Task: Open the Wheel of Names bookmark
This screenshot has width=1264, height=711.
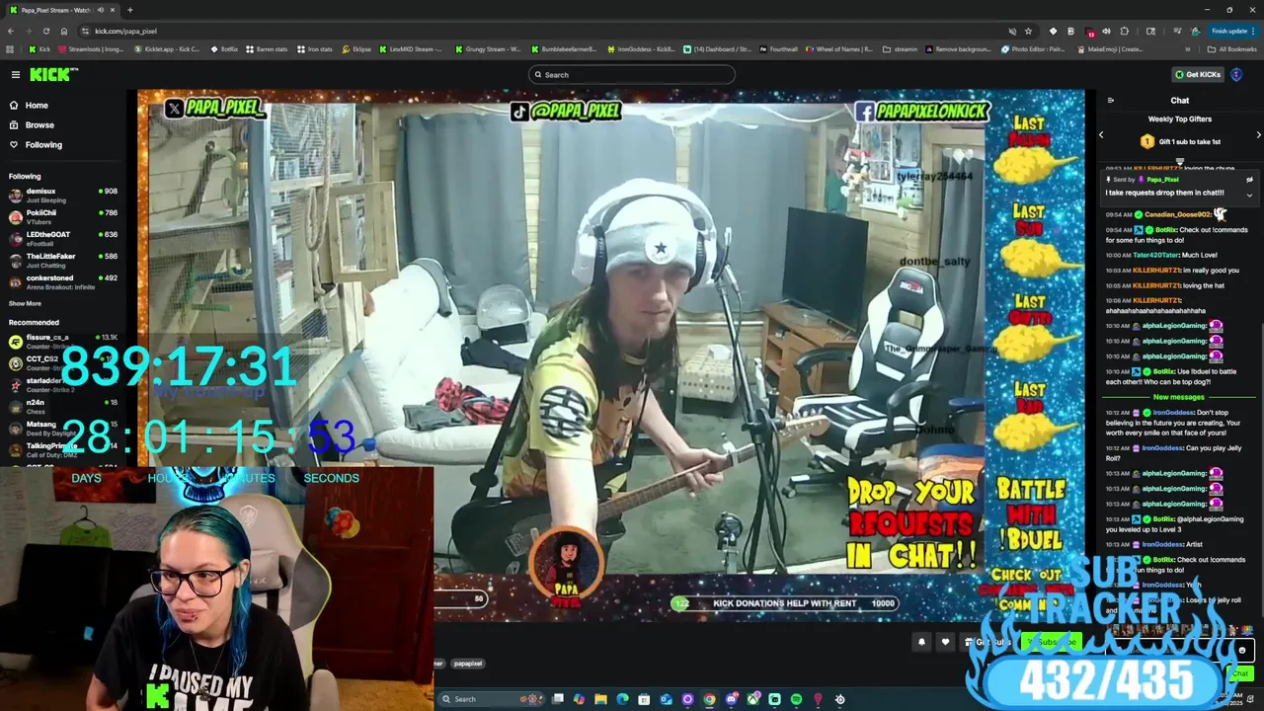Action: (x=839, y=48)
